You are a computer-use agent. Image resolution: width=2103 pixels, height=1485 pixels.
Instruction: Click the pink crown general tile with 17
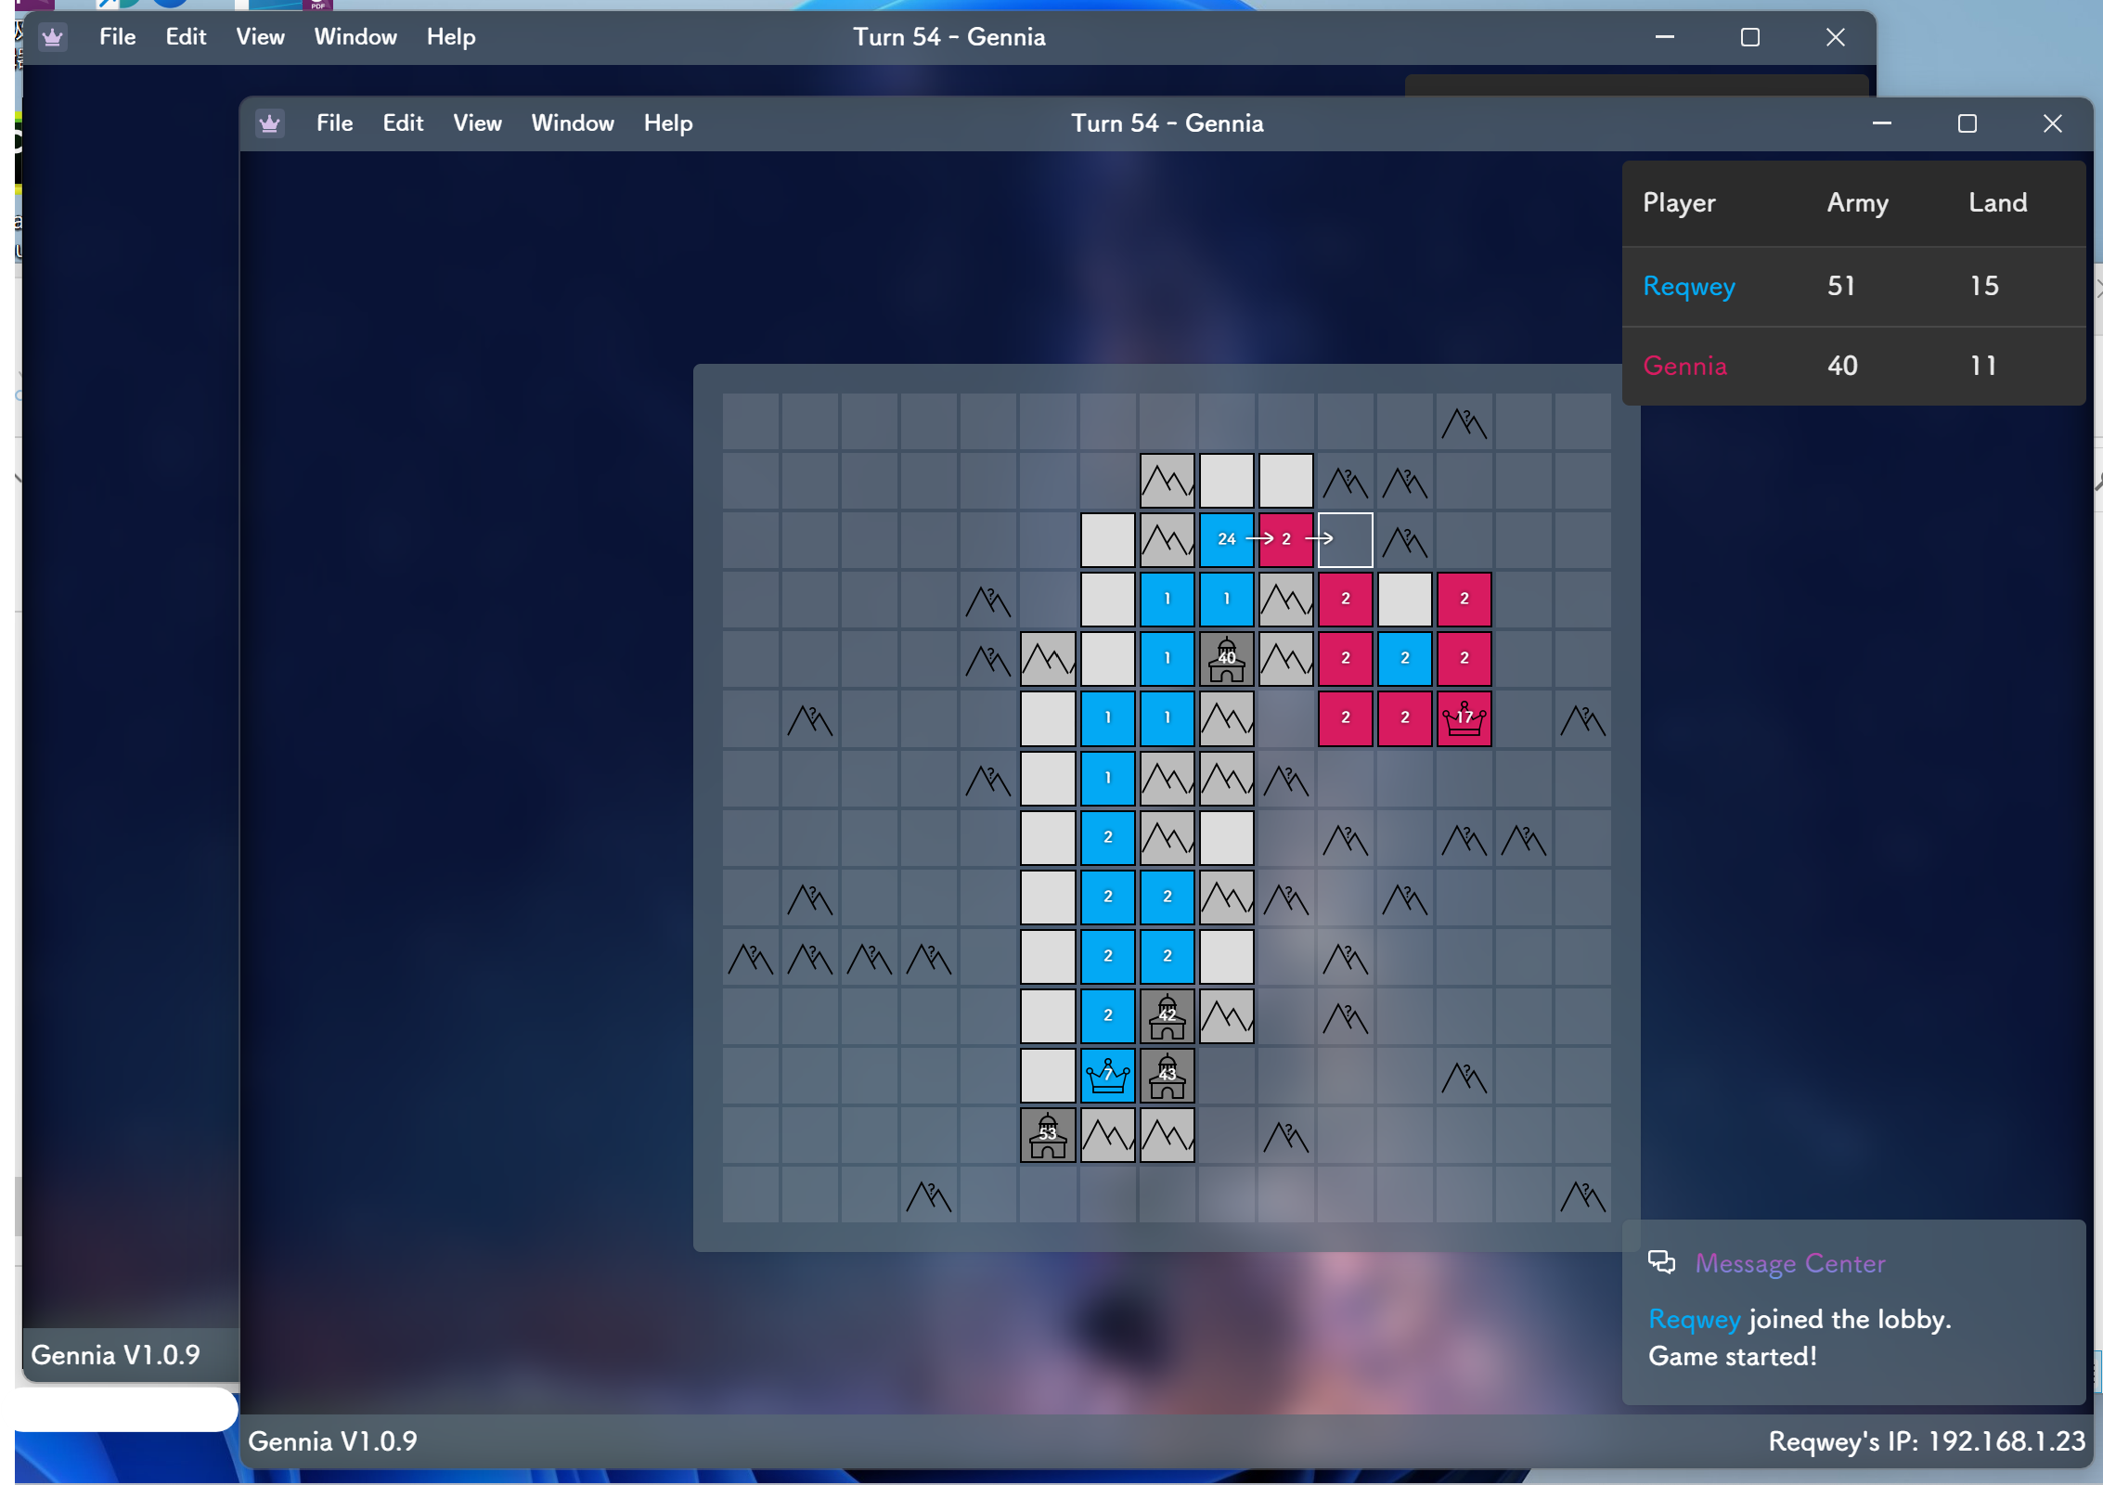pyautogui.click(x=1464, y=717)
